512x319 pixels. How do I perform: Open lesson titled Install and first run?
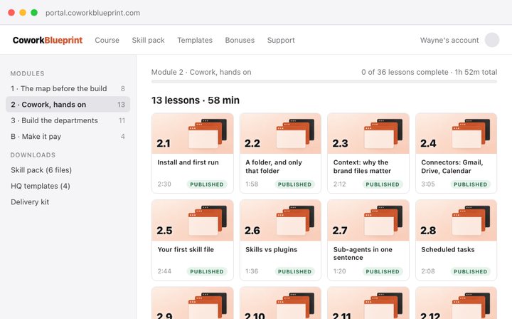[188, 162]
